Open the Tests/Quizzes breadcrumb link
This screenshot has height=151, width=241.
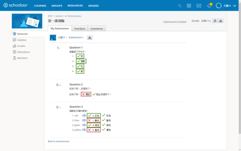pyautogui.click(x=74, y=16)
